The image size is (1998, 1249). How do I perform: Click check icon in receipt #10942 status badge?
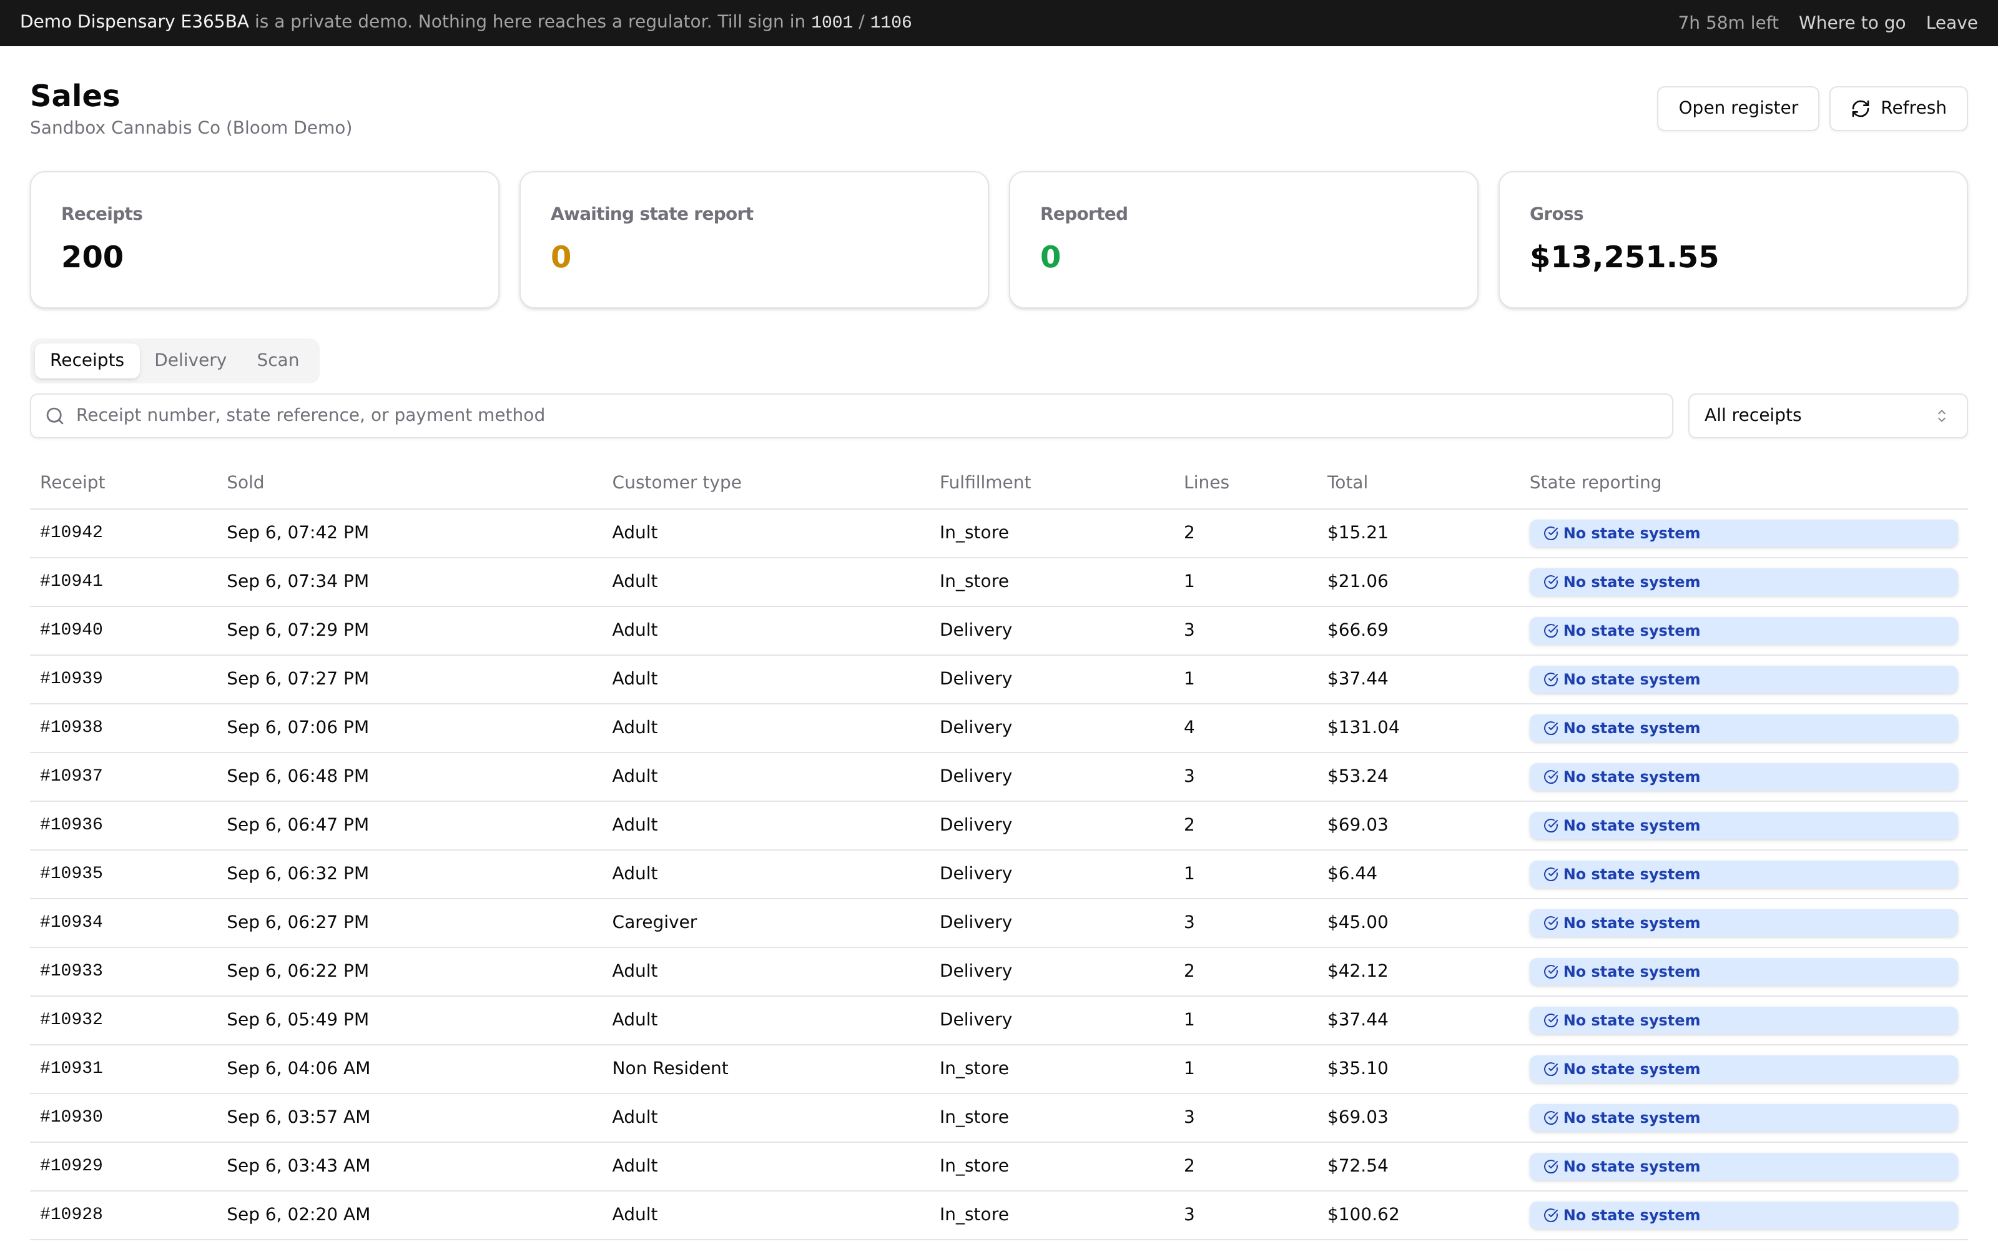1550,533
